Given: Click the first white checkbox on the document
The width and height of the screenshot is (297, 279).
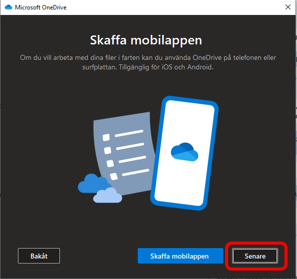Looking at the screenshot, I should [106, 137].
